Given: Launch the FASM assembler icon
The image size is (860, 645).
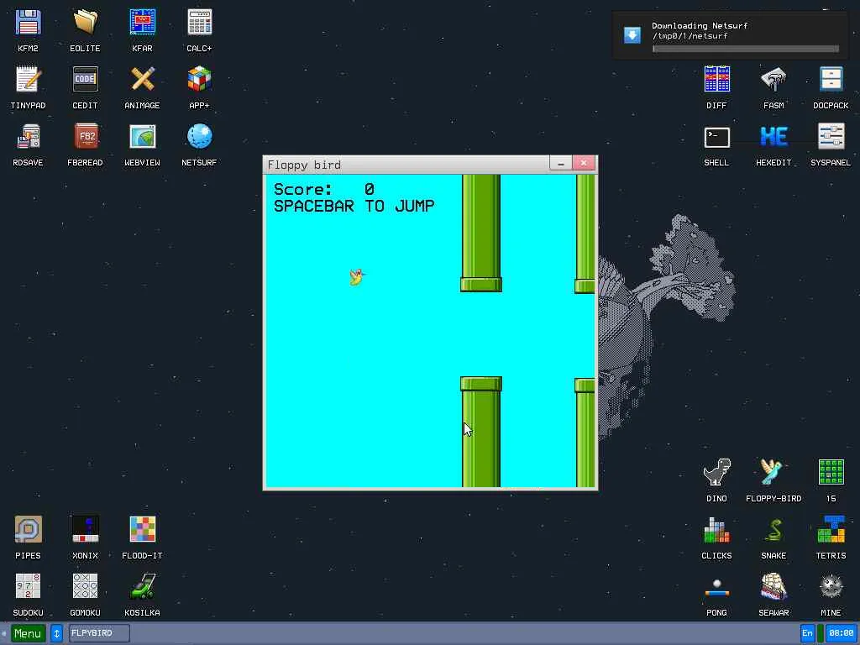Looking at the screenshot, I should (773, 80).
